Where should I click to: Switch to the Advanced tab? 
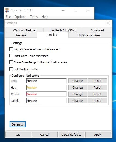coord(97,30)
